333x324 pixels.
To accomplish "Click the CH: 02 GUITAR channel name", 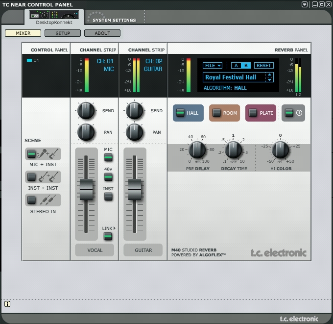I will point(153,65).
